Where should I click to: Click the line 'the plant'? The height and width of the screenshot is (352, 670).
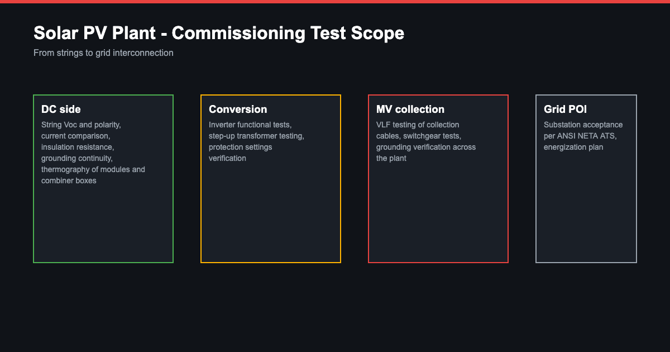pyautogui.click(x=391, y=158)
